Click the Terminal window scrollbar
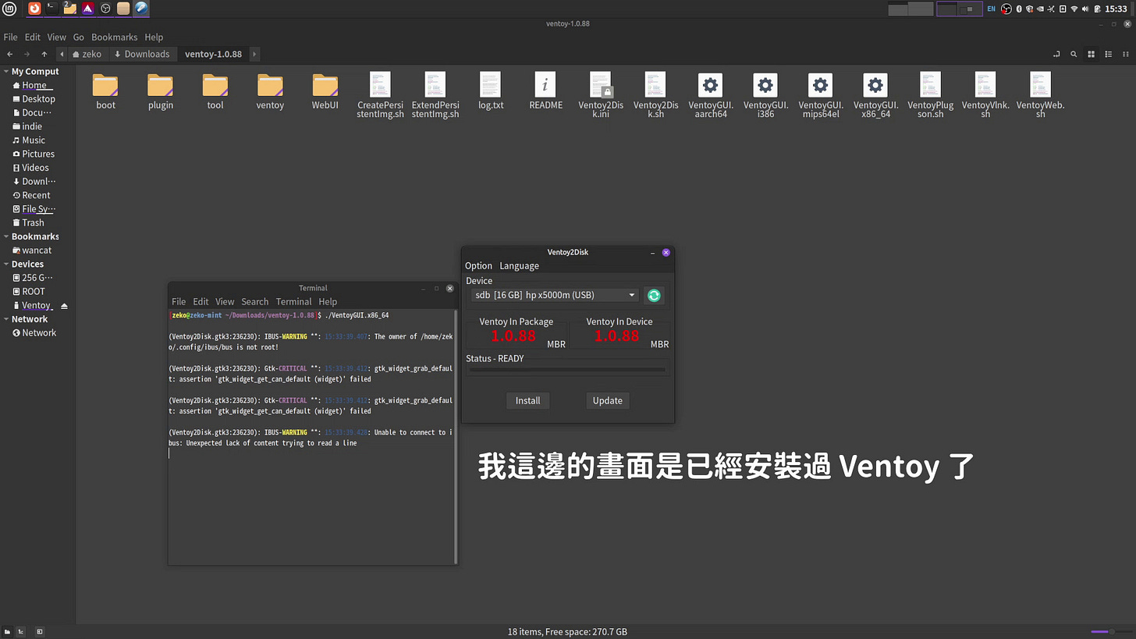This screenshot has width=1136, height=639. point(456,436)
